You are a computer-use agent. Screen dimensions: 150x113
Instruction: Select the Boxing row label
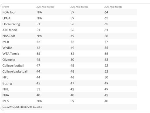tap(7, 83)
